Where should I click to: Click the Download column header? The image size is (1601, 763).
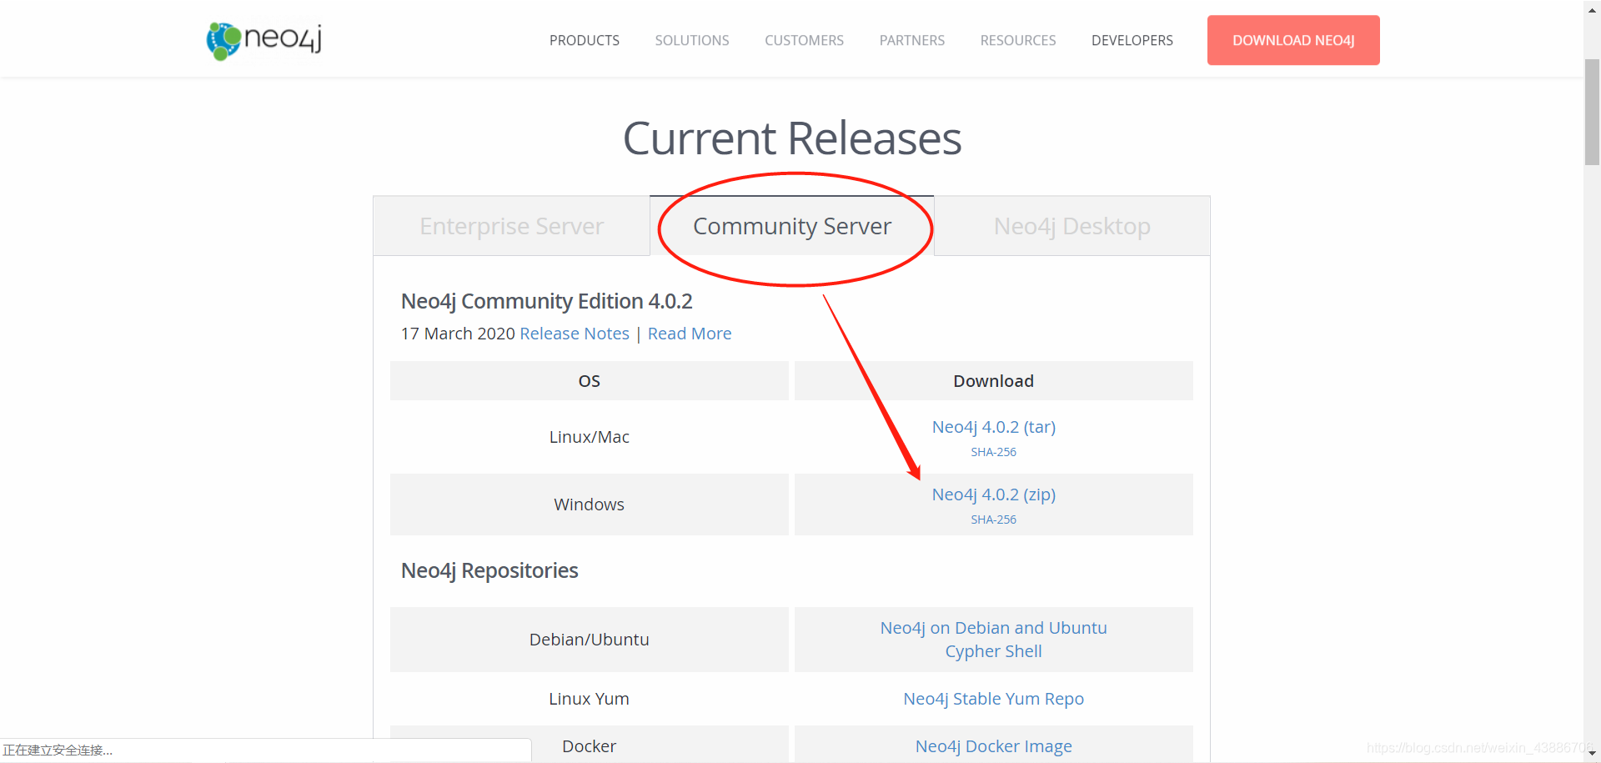click(x=993, y=381)
